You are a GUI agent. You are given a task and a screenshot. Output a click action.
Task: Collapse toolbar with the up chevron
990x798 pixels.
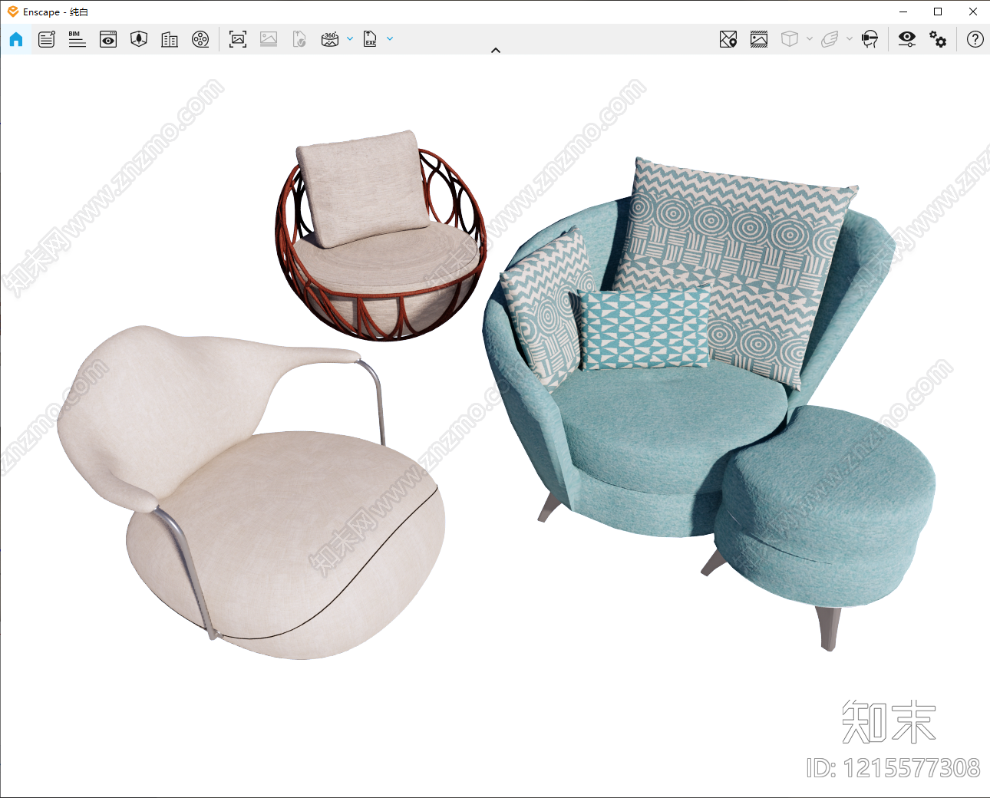496,50
